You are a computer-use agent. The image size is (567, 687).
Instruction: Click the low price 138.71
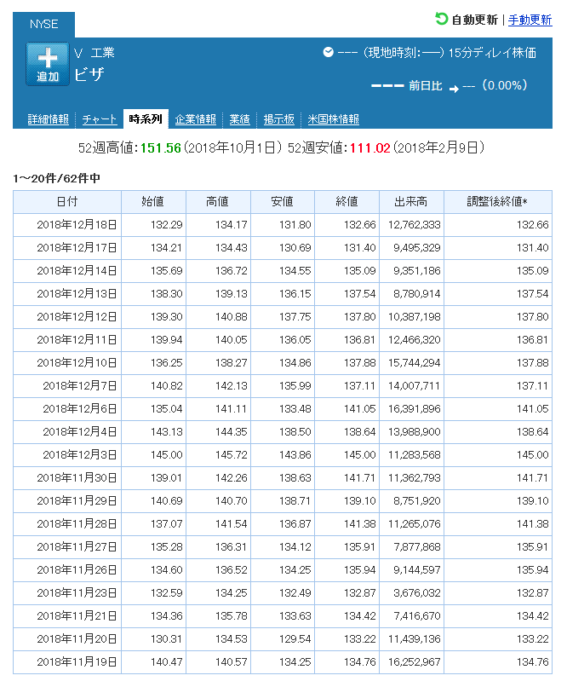coord(295,501)
